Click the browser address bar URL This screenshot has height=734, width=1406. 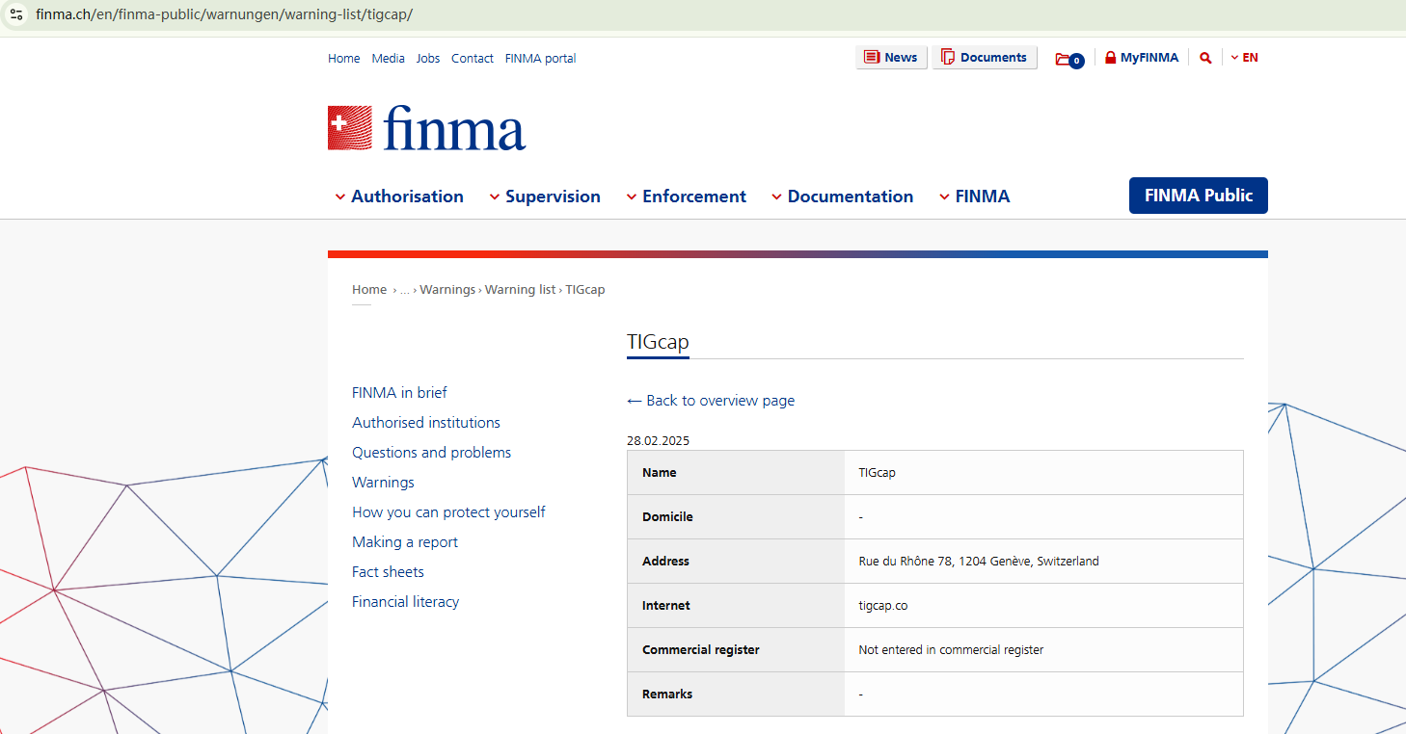point(225,15)
